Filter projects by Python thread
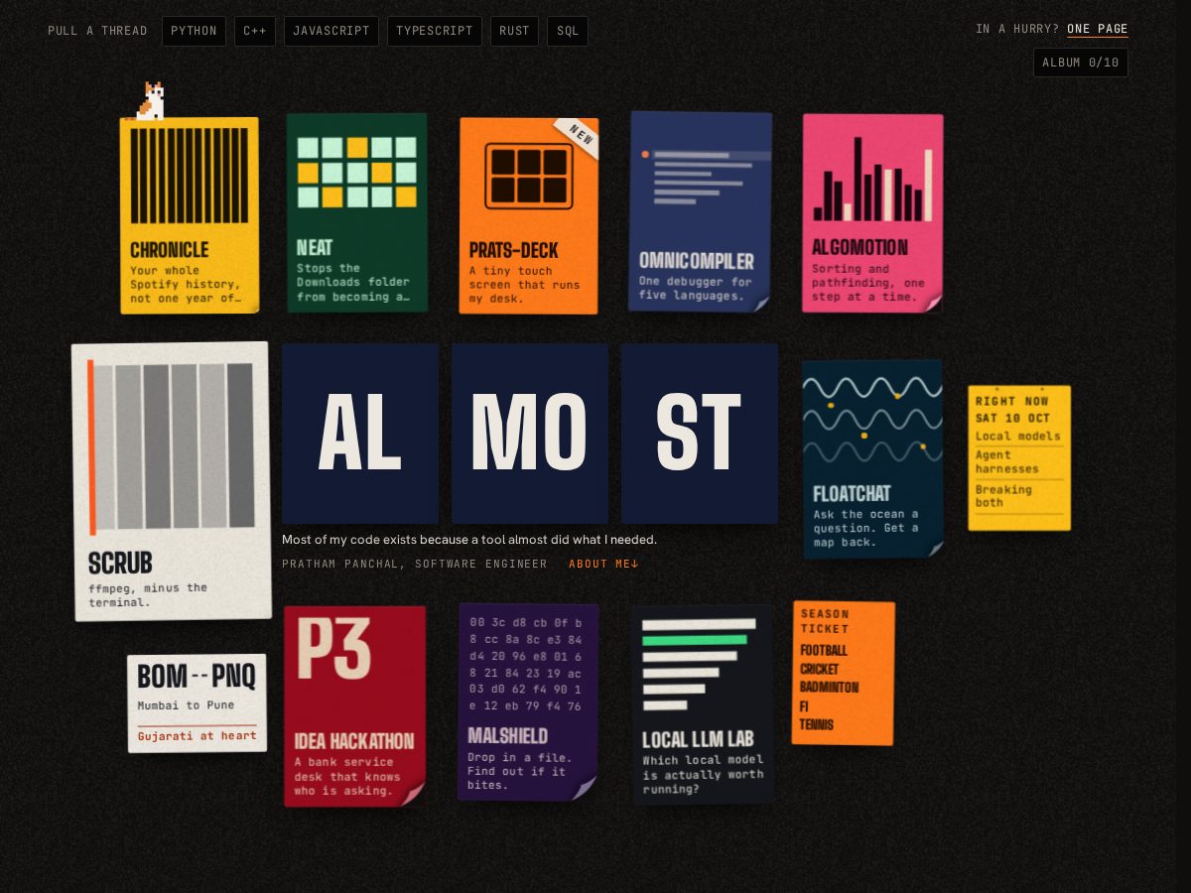The height and width of the screenshot is (893, 1191). (194, 31)
